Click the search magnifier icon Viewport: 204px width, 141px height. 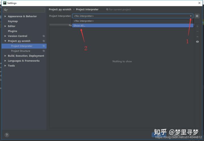6,10
